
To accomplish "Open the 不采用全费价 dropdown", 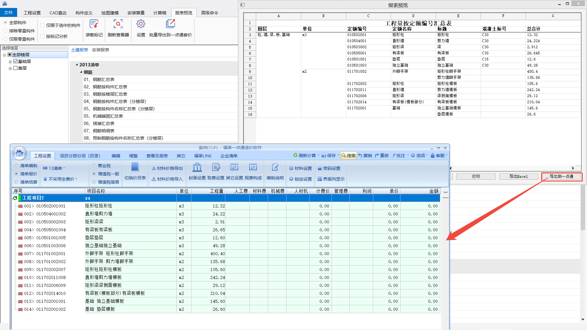I will pos(61,179).
